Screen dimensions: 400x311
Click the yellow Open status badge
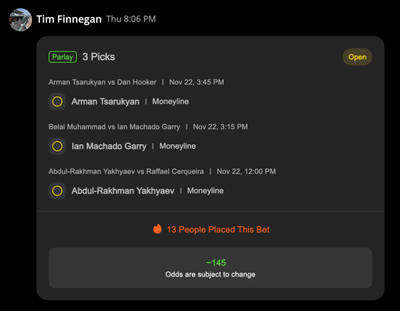coord(357,57)
